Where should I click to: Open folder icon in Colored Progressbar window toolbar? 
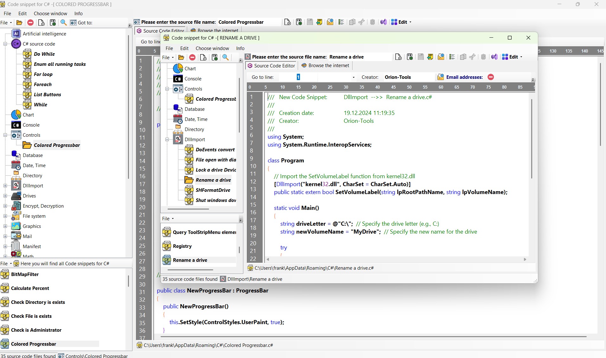pos(19,22)
